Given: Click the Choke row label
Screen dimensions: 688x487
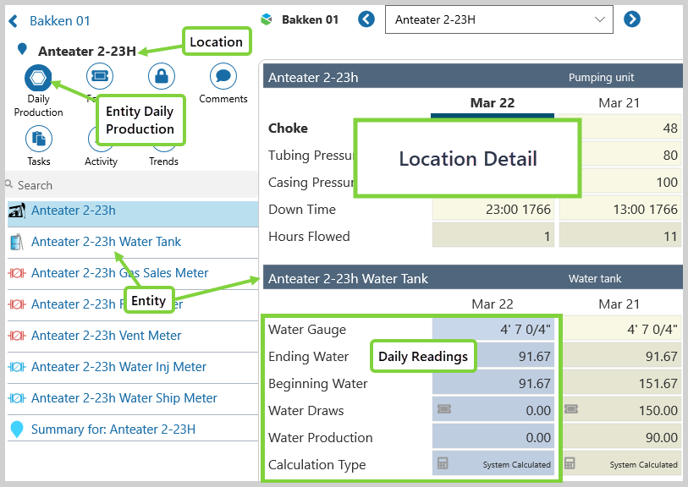Looking at the screenshot, I should 288,128.
